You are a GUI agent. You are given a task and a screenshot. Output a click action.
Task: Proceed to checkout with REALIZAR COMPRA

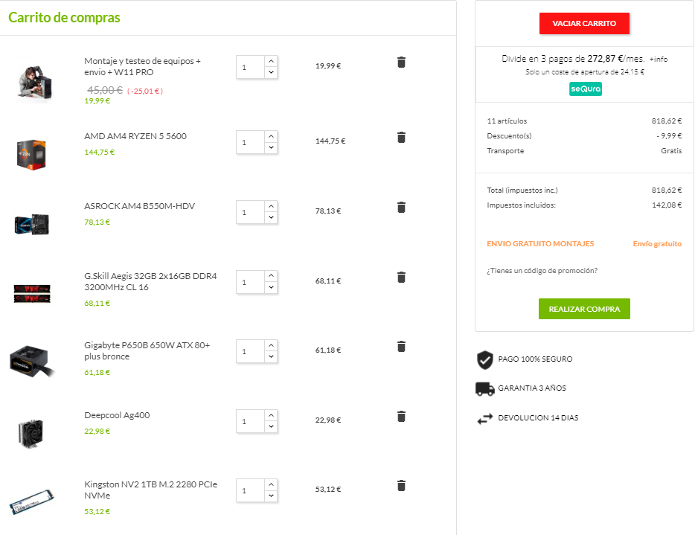[x=584, y=309]
